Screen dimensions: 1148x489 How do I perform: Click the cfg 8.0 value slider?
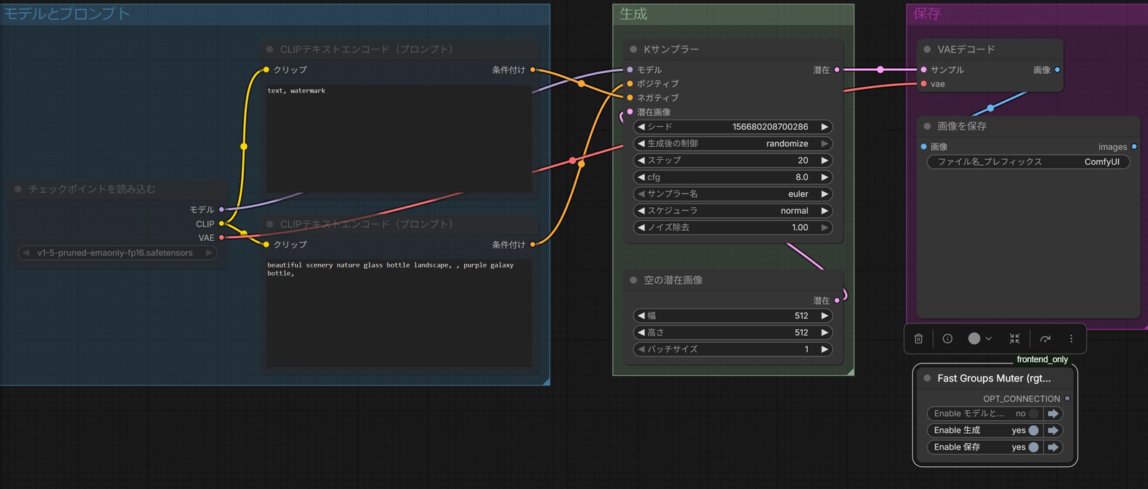pos(733,177)
